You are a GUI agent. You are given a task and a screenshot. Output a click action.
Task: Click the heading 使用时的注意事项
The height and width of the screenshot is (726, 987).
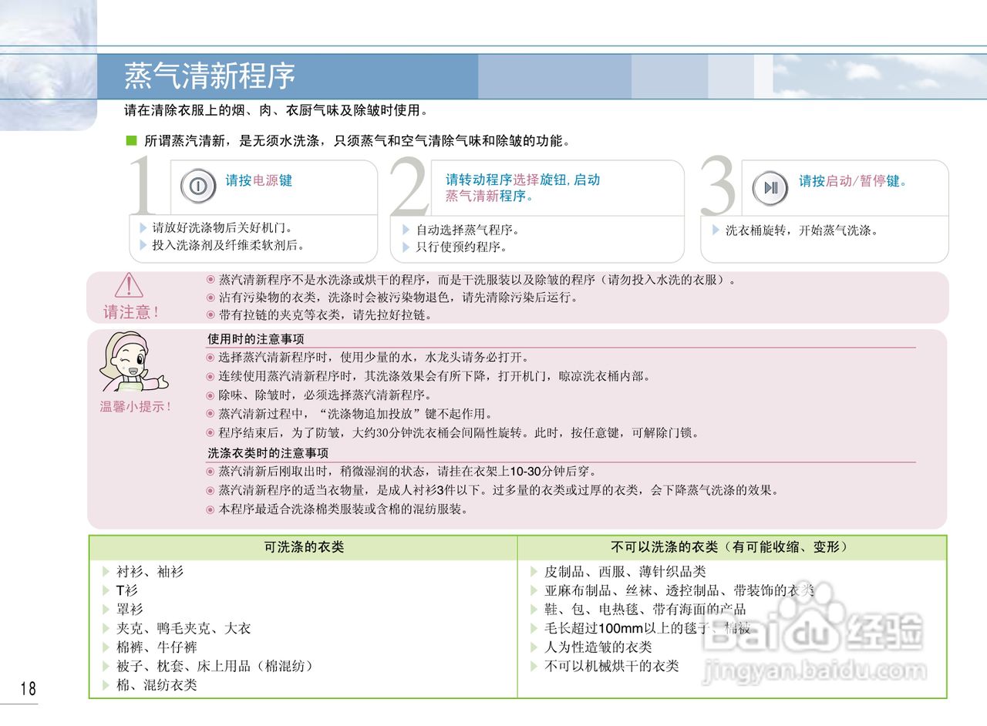[x=256, y=339]
